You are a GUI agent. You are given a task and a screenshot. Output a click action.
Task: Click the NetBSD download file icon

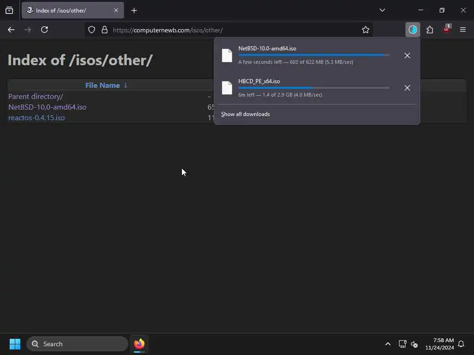(x=227, y=55)
